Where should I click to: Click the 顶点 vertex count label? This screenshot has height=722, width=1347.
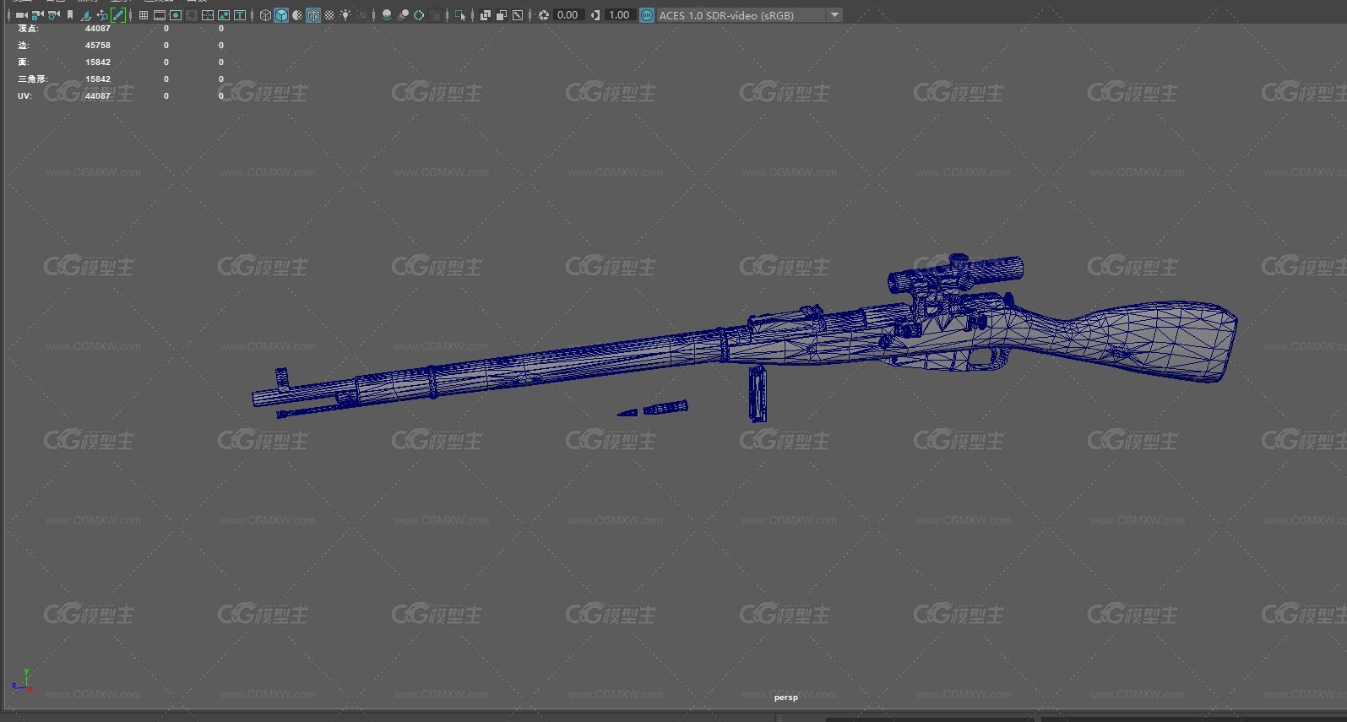coord(28,29)
